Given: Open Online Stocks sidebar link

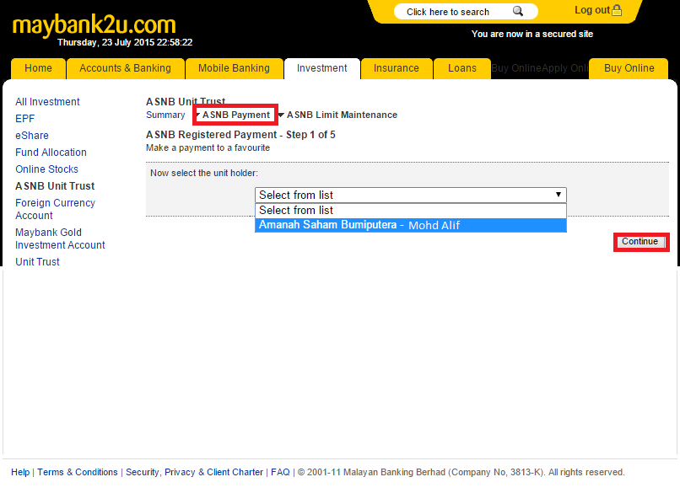Looking at the screenshot, I should point(47,169).
